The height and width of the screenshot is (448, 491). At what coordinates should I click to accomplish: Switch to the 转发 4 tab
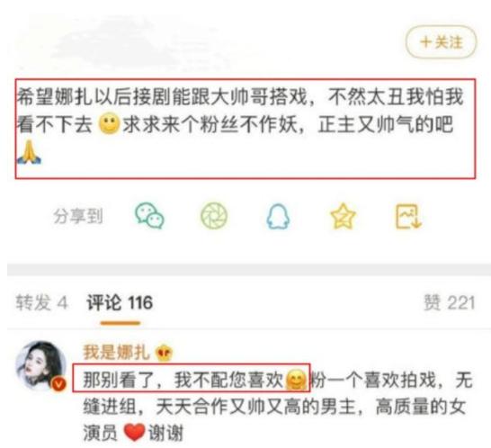(x=41, y=303)
